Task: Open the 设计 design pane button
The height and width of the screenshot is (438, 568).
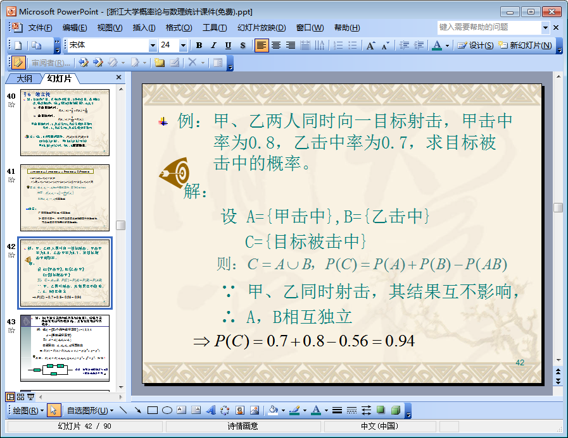Action: (476, 46)
